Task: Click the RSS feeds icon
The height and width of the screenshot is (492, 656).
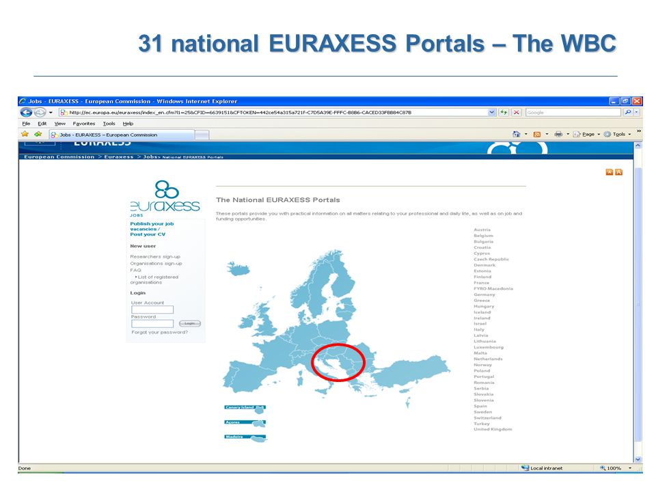Action: click(x=537, y=135)
